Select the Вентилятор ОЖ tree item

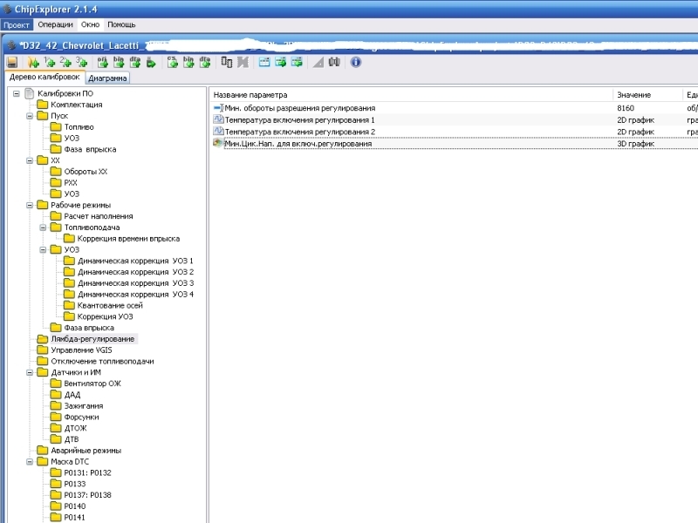click(92, 384)
